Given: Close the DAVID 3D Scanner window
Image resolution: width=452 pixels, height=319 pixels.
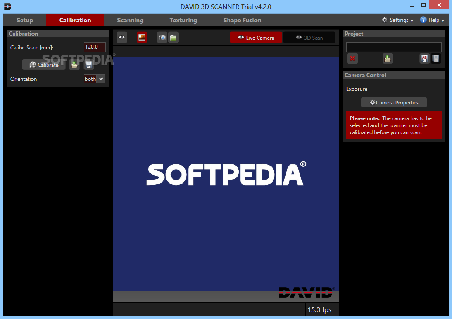Looking at the screenshot, I should (x=439, y=5).
